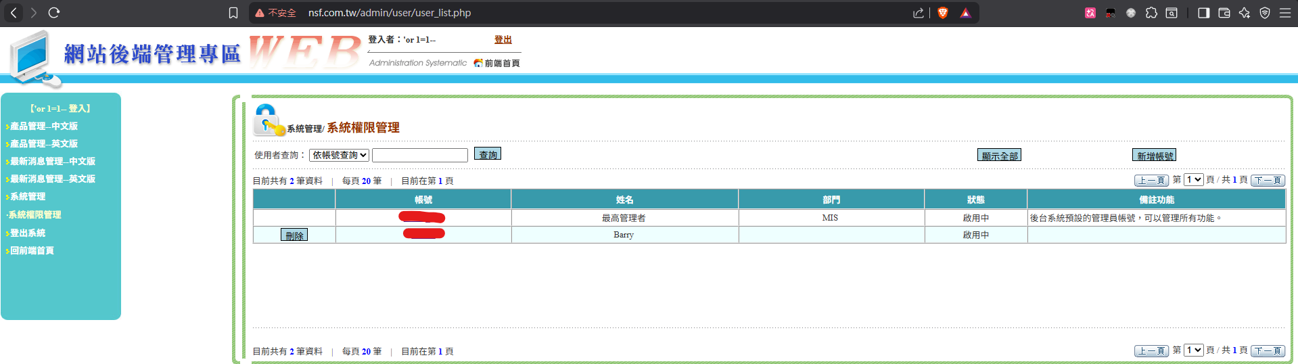
Task: Click the user query text field
Action: coord(420,155)
